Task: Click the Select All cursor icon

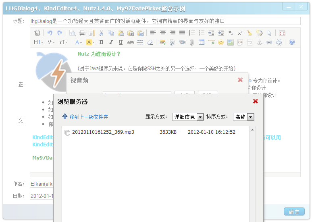Action: [269, 33]
